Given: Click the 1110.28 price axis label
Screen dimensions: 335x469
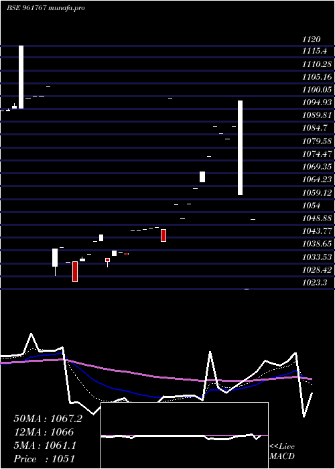Looking at the screenshot, I should pyautogui.click(x=317, y=64).
